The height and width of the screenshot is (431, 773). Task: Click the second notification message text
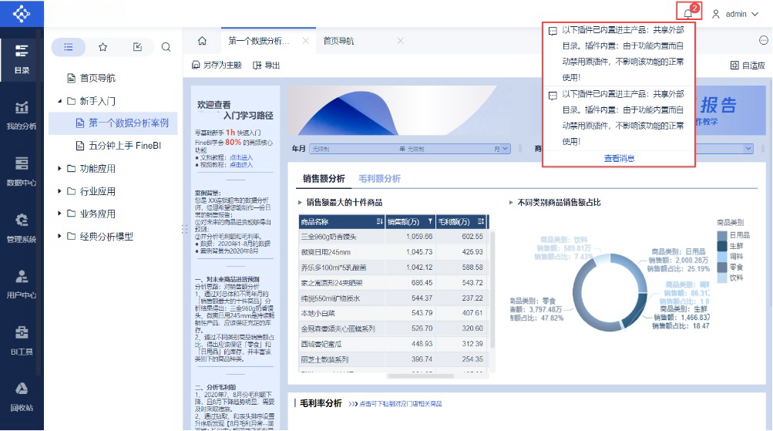pos(623,117)
